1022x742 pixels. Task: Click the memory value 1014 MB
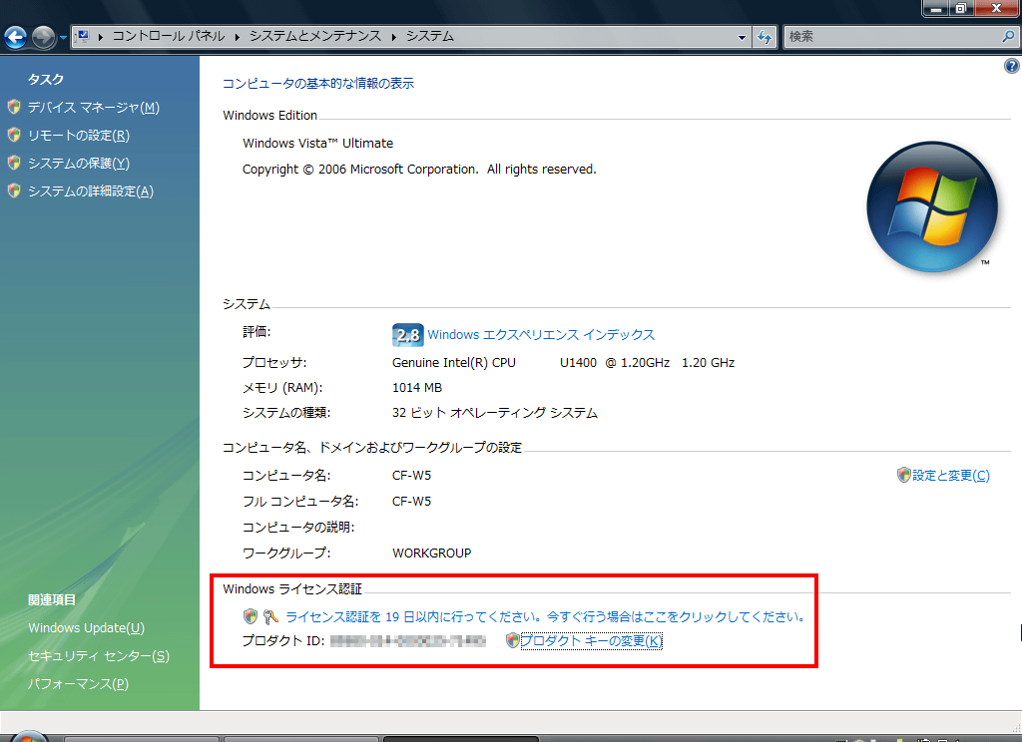click(417, 388)
